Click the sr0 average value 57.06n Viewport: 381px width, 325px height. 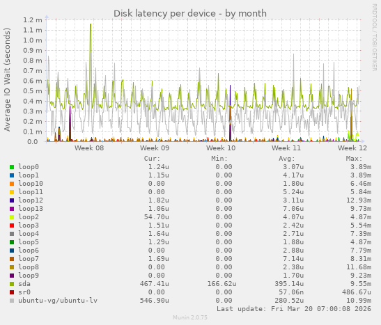(x=291, y=292)
